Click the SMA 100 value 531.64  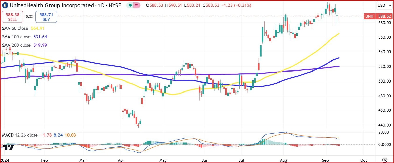click(x=40, y=37)
